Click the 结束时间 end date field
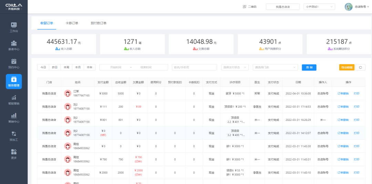Viewport: 372px width, 184px height. click(x=146, y=67)
